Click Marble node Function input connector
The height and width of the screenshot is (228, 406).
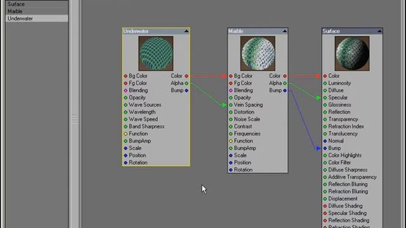coord(231,141)
